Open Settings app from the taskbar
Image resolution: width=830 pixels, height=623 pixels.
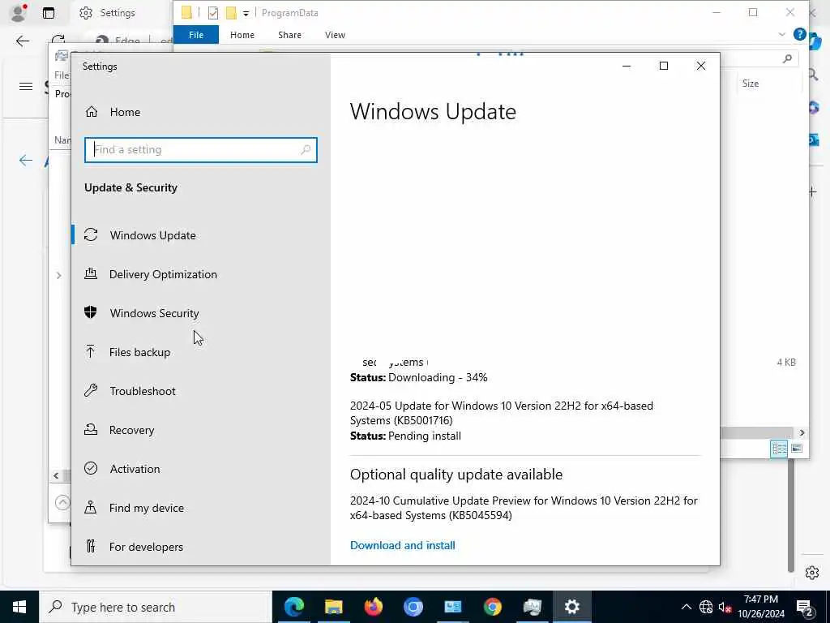click(x=571, y=607)
